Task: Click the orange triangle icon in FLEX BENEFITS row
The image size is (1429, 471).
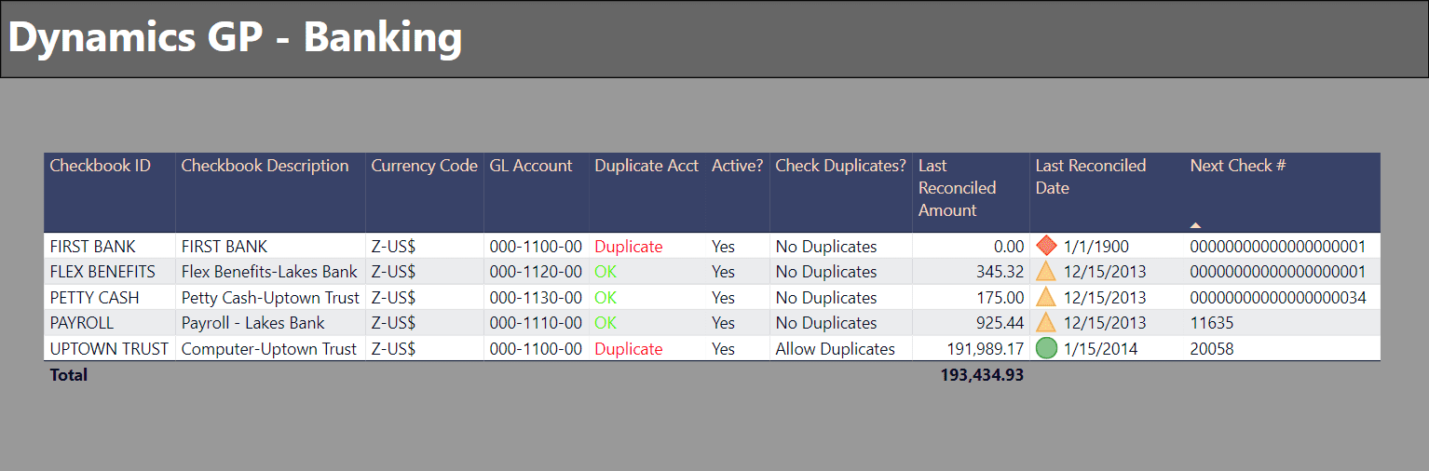Action: [1046, 272]
